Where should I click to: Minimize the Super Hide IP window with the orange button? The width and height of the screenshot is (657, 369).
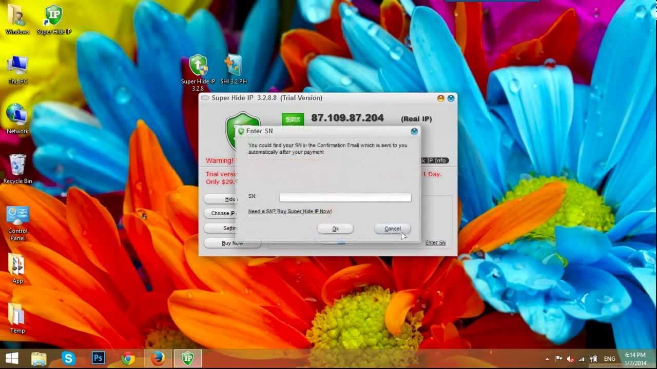pyautogui.click(x=441, y=98)
